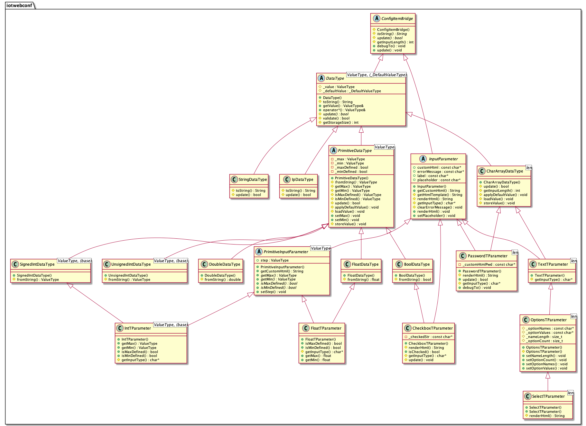Click the 'ValueType, (_DefaultValueType)' template box

tap(377, 75)
